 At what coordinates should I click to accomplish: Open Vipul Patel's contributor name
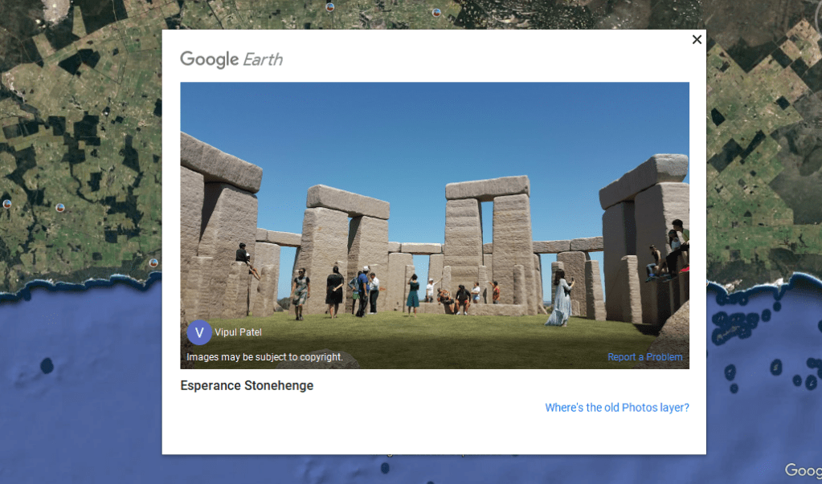[239, 332]
